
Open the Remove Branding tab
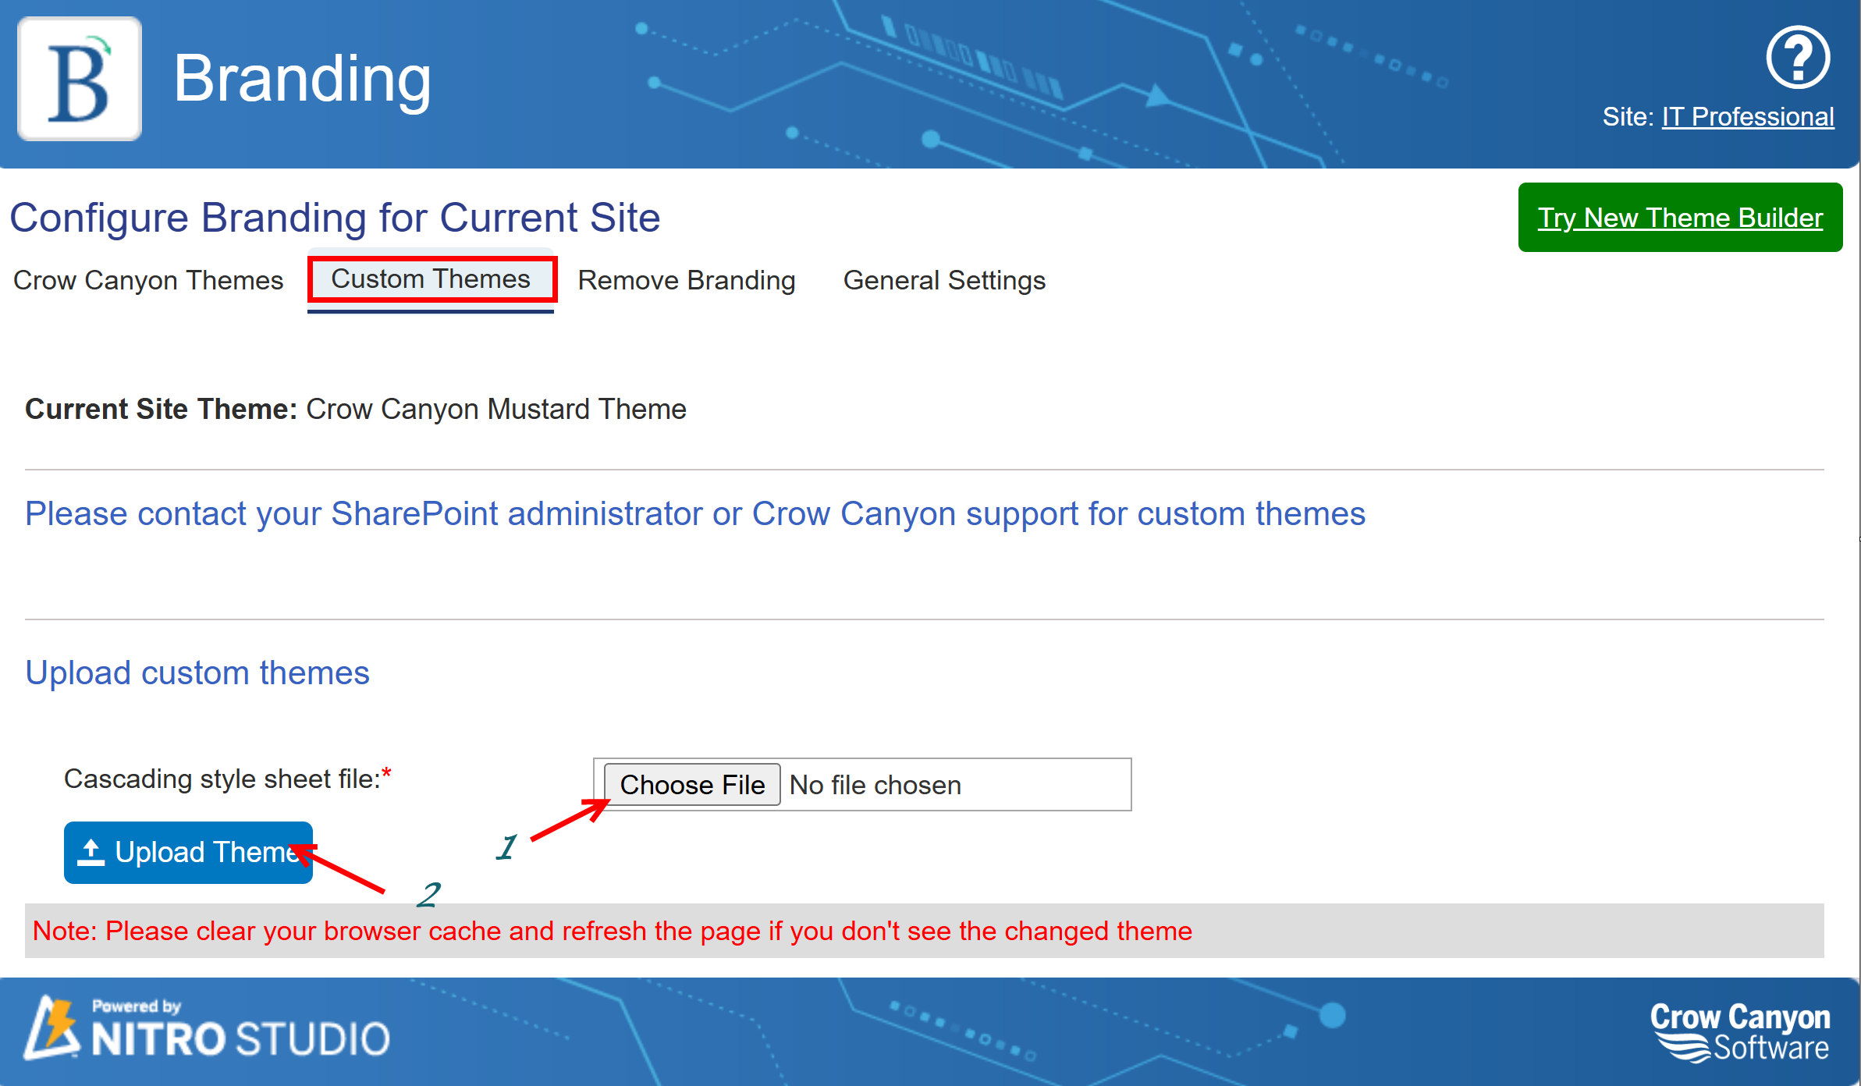point(687,280)
